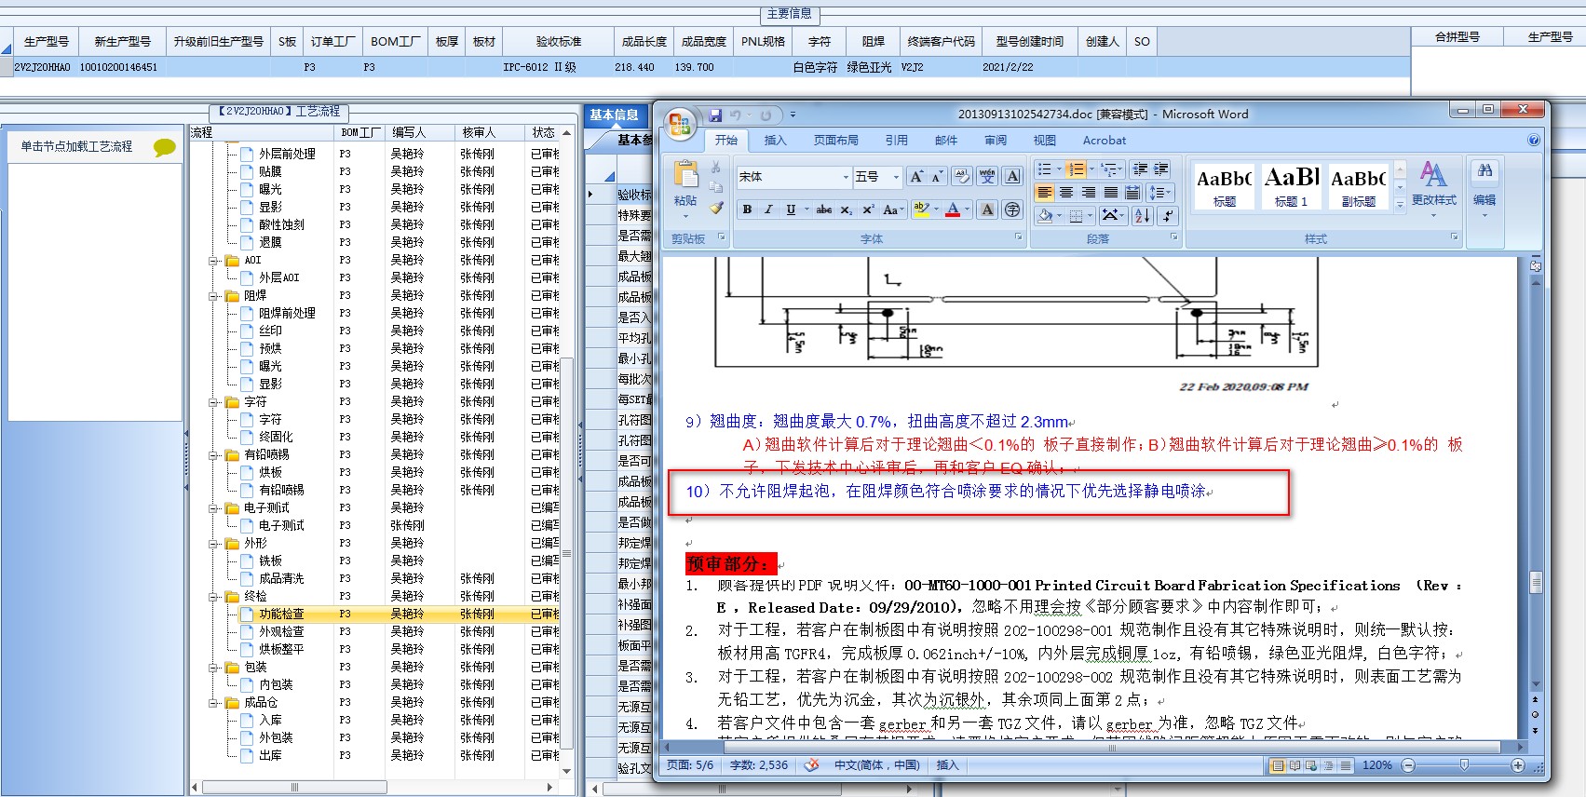Switch to Print Layout view
This screenshot has width=1586, height=797.
1278,765
